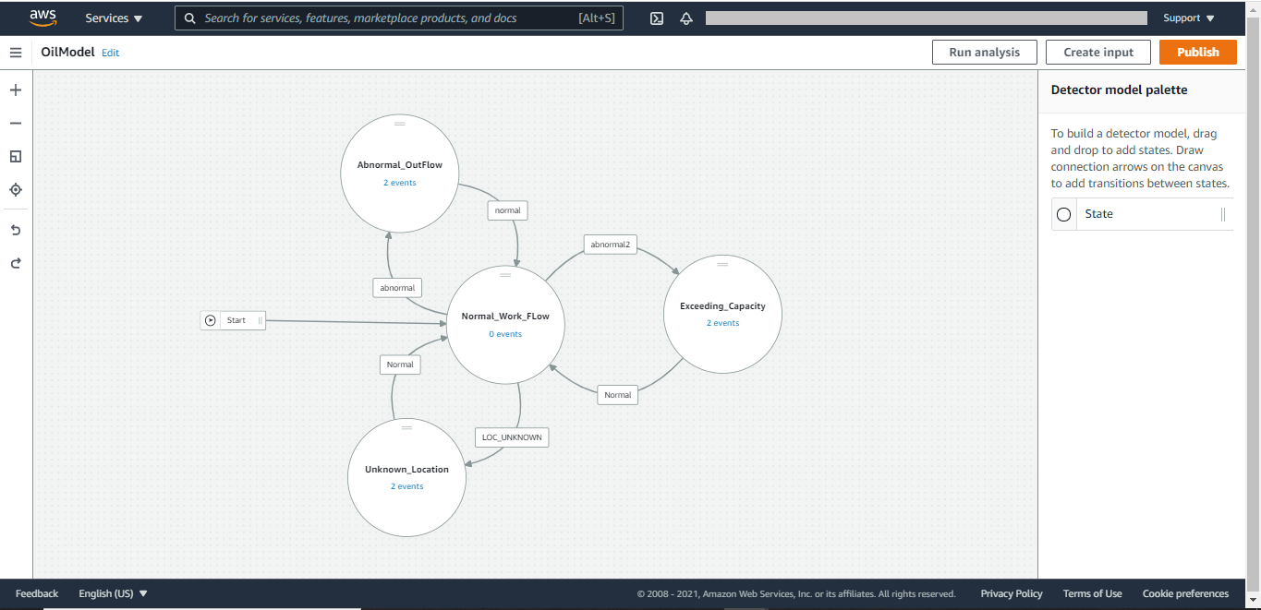Open the Support dropdown menu
Screen dimensions: 1261x610
(1189, 18)
